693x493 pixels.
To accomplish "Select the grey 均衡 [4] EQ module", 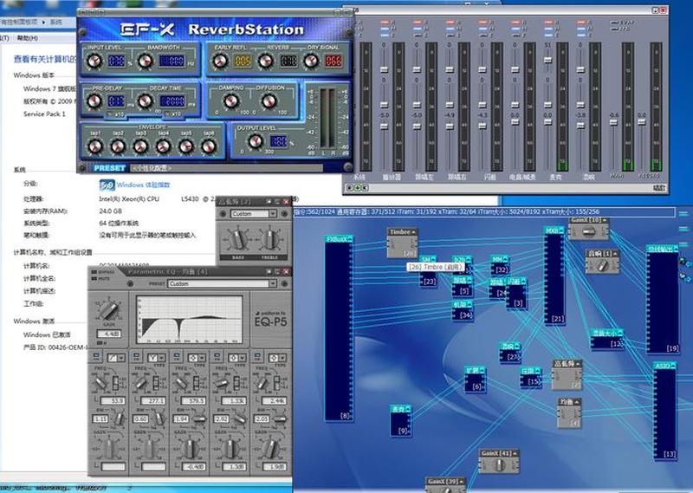I will [x=569, y=412].
